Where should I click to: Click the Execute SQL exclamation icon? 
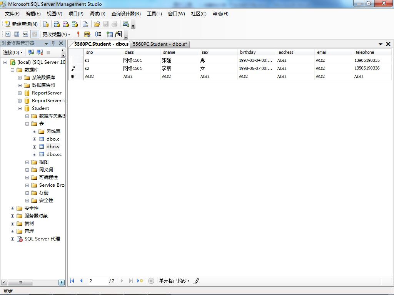(78, 34)
